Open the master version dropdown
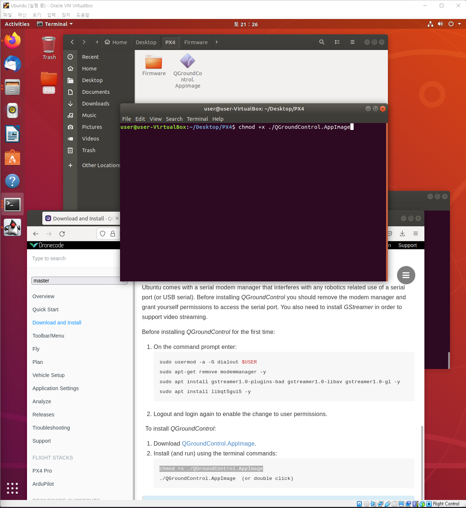This screenshot has height=508, width=466. 79,281
